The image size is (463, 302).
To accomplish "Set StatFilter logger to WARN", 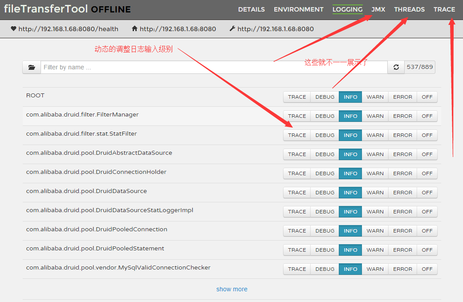I will (x=375, y=135).
